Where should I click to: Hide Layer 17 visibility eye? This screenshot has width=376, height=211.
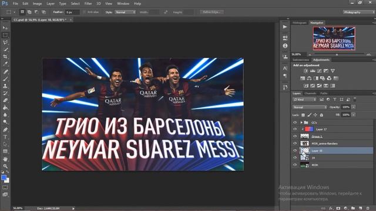pos(295,129)
